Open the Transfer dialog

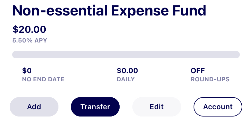[95, 107]
